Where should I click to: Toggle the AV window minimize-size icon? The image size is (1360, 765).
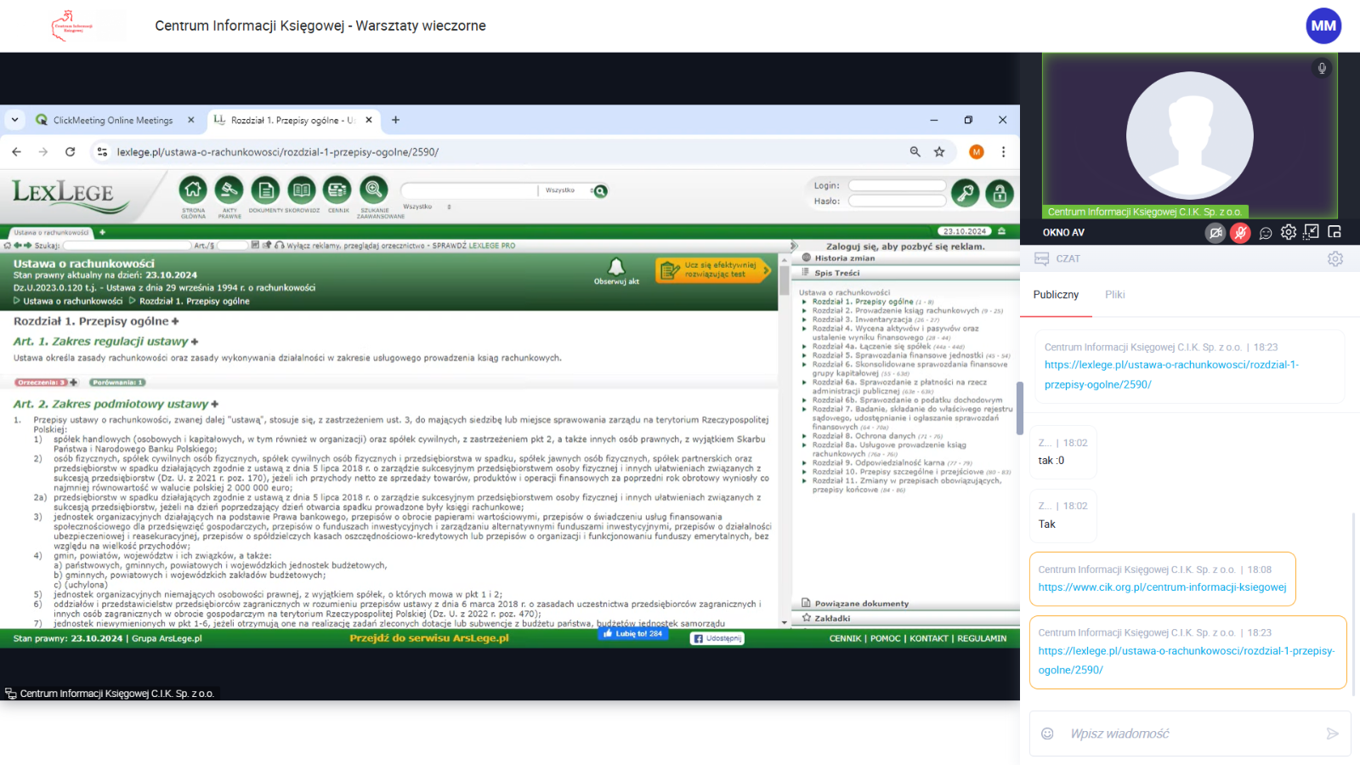(1312, 232)
